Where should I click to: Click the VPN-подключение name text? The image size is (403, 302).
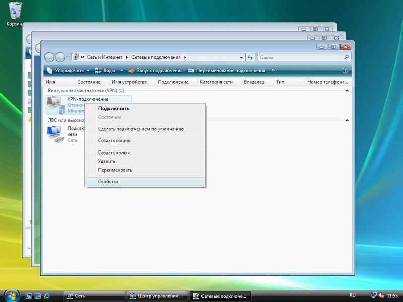tap(88, 99)
